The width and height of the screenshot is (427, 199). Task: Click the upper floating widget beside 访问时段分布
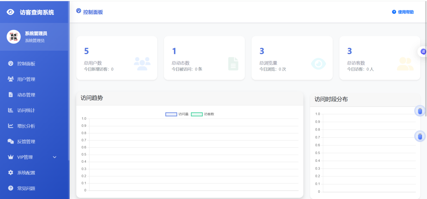pyautogui.click(x=419, y=111)
